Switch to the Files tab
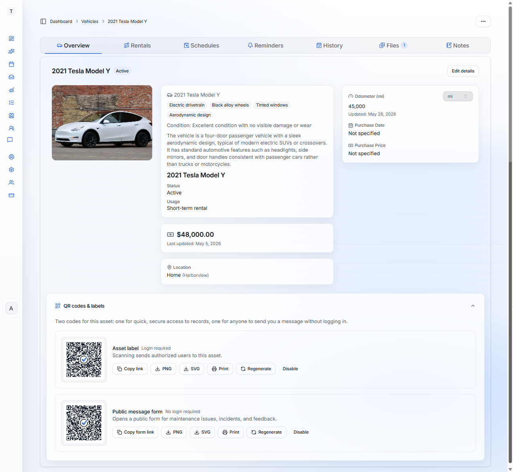The image size is (513, 472). point(393,46)
